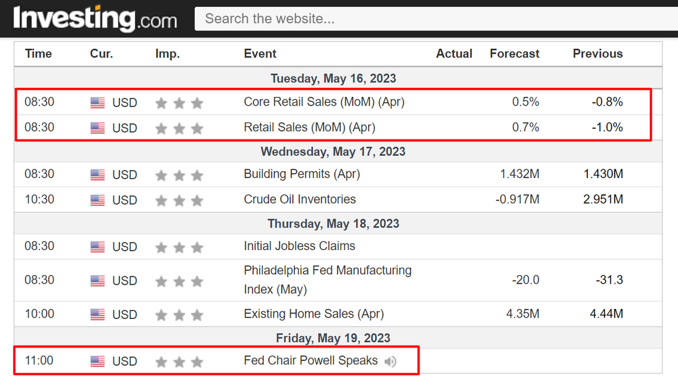
Task: Click previous value 1.430M
Action: [x=603, y=174]
